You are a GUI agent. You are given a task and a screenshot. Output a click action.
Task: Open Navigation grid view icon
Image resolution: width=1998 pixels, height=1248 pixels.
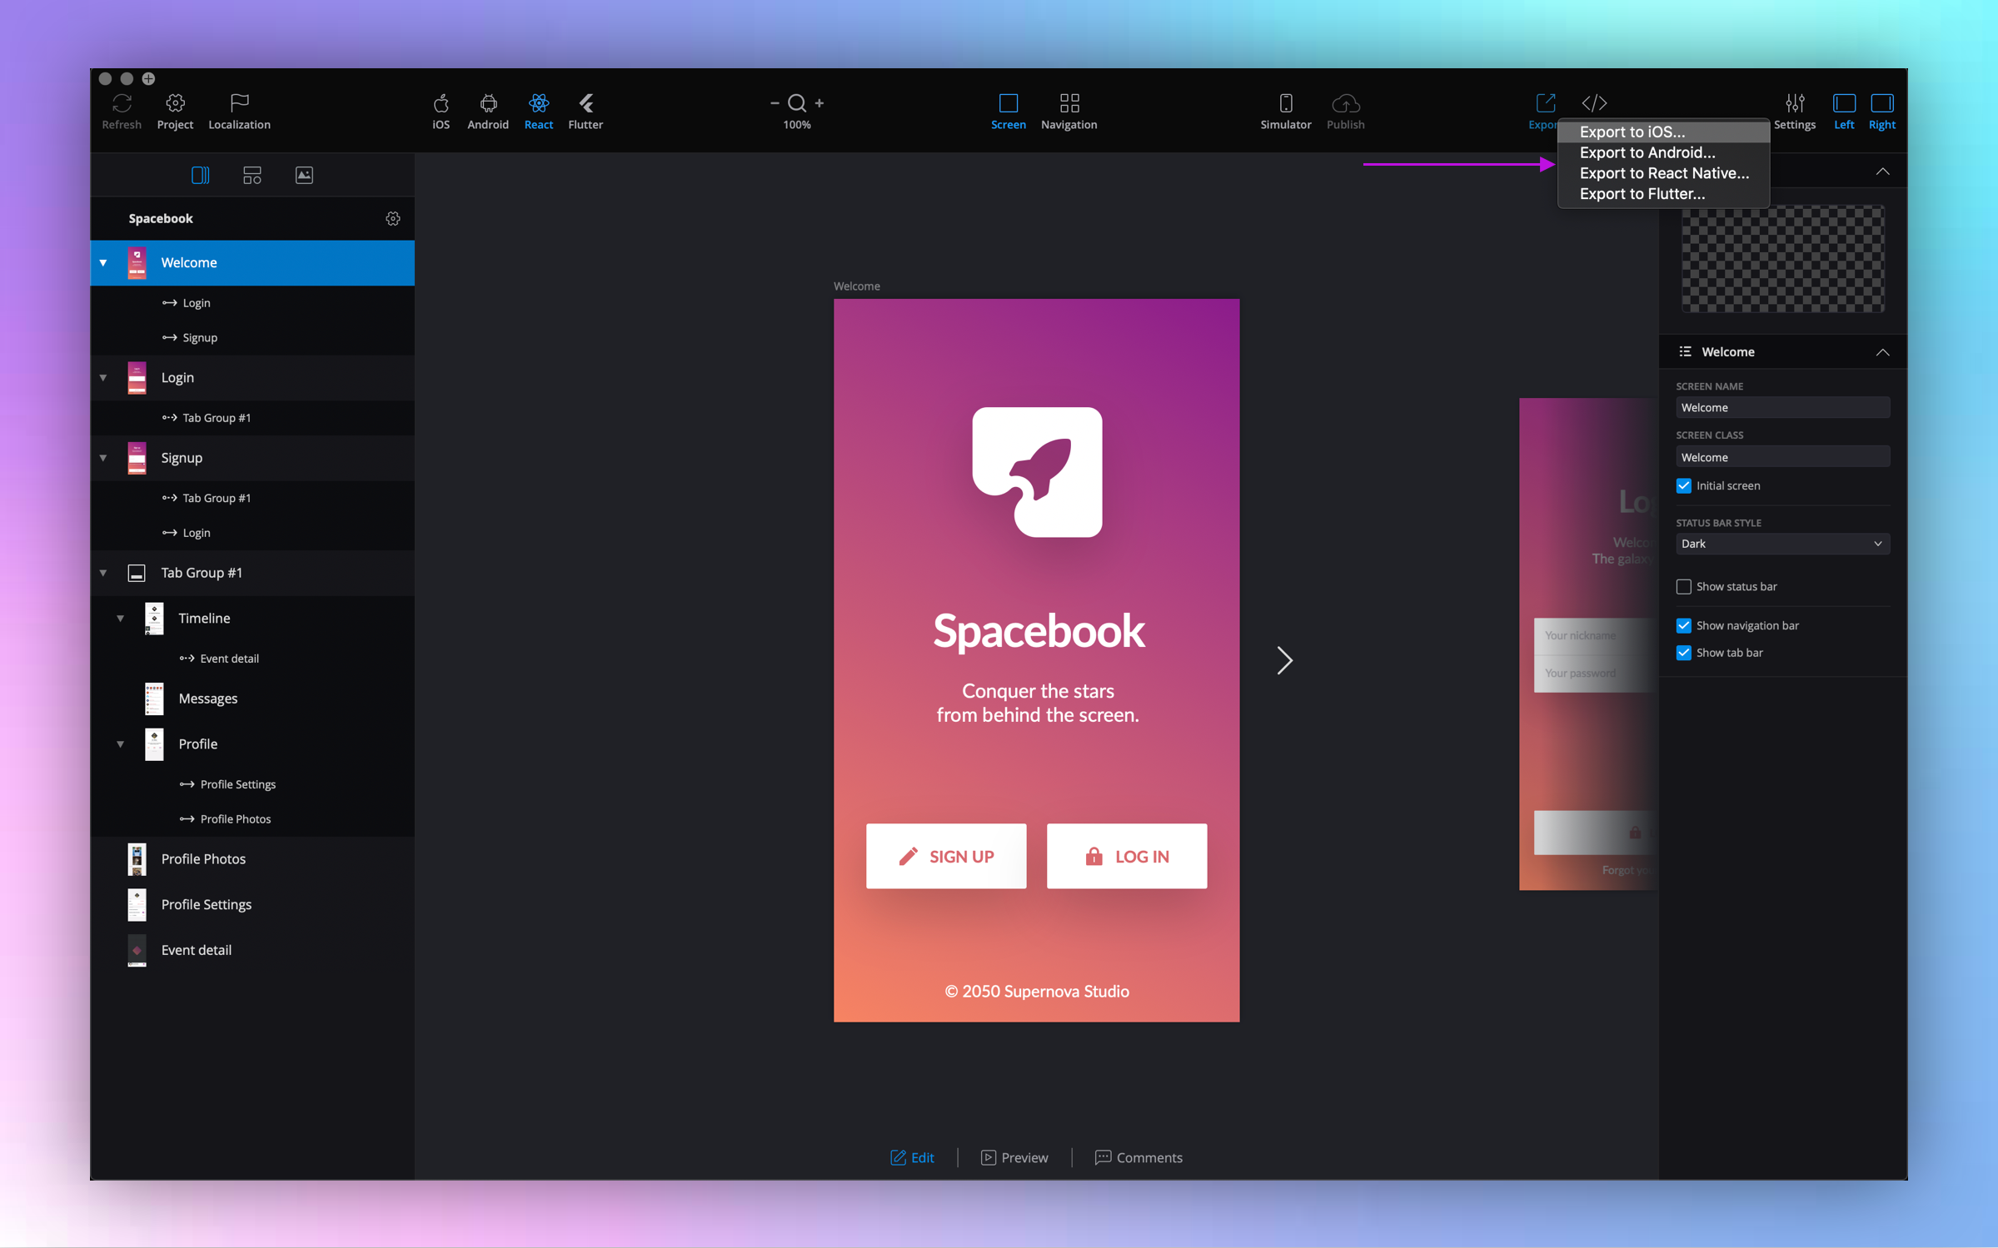[1069, 103]
